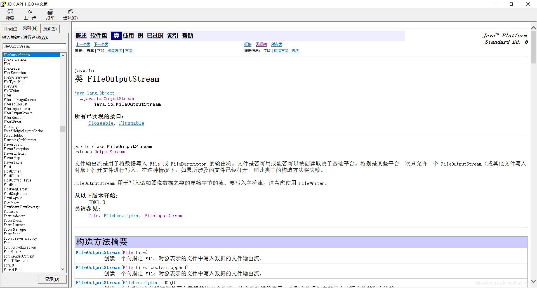The image size is (537, 288).
Task: Click the right page scrollbar down arrow
Action: tap(533, 281)
